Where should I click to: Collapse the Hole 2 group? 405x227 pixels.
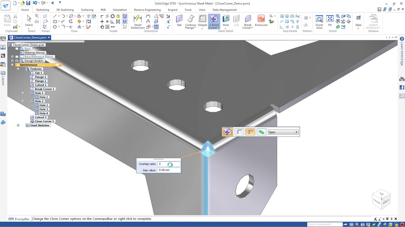[x=22, y=101]
